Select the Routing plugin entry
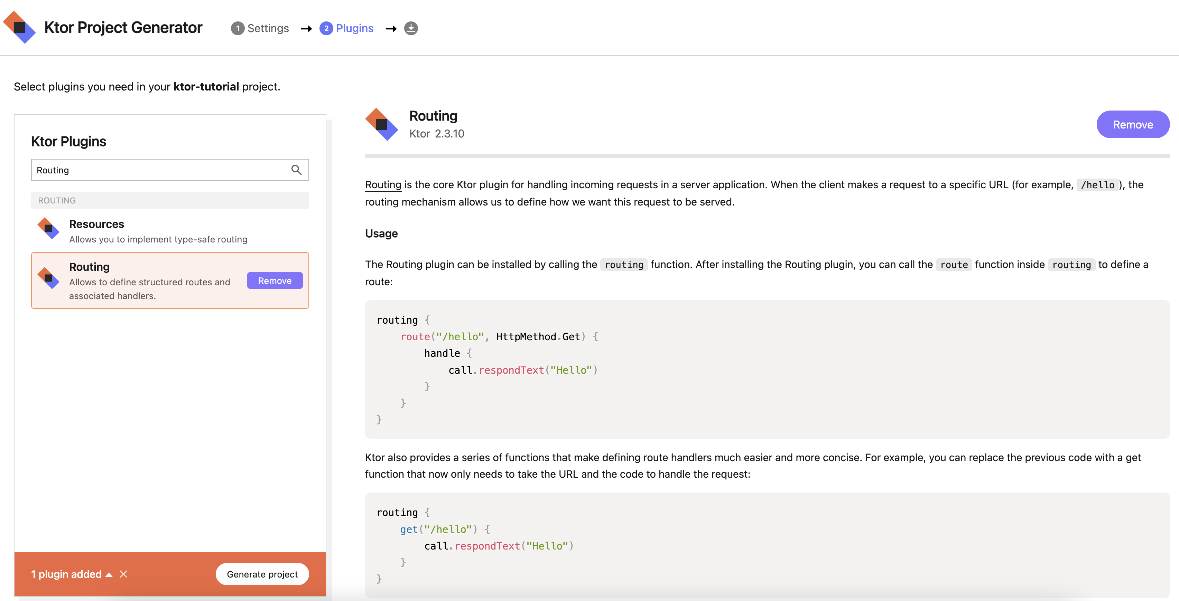This screenshot has height=601, width=1179. tap(170, 280)
